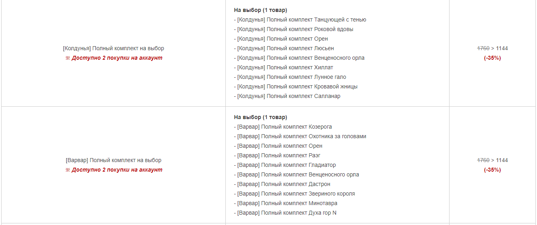Select Колдунья 'Полный комплект Роковой вдовы' line

point(294,29)
